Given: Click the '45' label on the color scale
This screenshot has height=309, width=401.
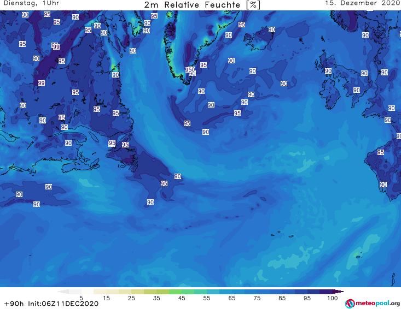Looking at the screenshot, I should (181, 298).
